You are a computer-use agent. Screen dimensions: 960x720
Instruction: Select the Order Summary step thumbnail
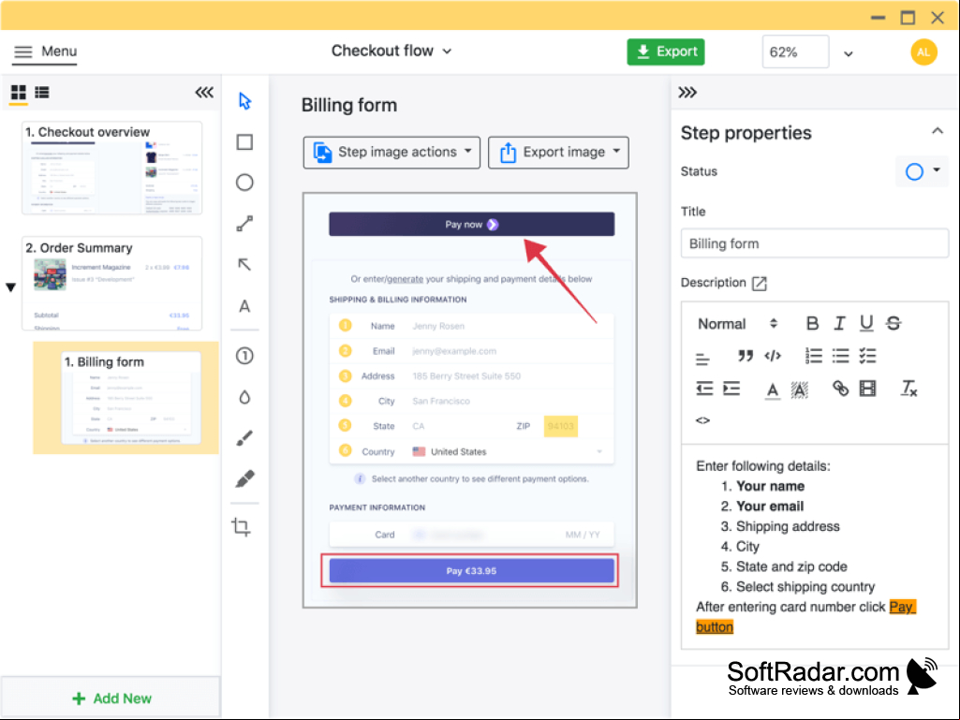[112, 284]
